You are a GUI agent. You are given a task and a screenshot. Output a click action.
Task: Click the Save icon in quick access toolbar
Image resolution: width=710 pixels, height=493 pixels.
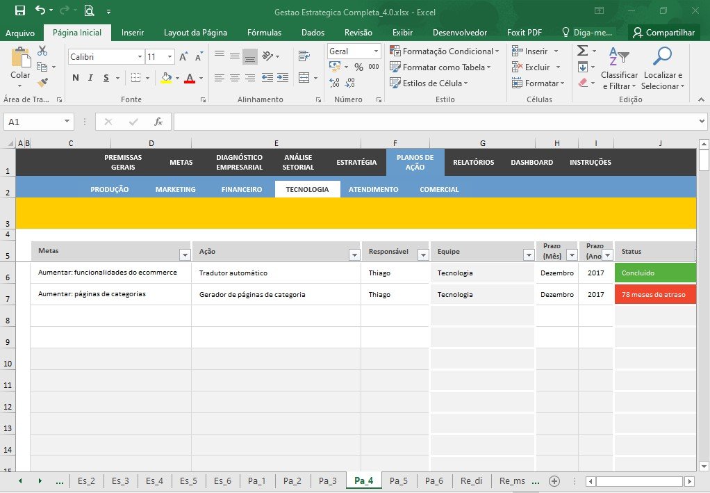tap(20, 11)
